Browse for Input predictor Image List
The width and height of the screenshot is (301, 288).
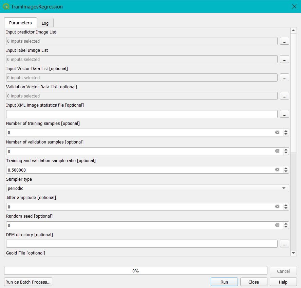(284, 41)
